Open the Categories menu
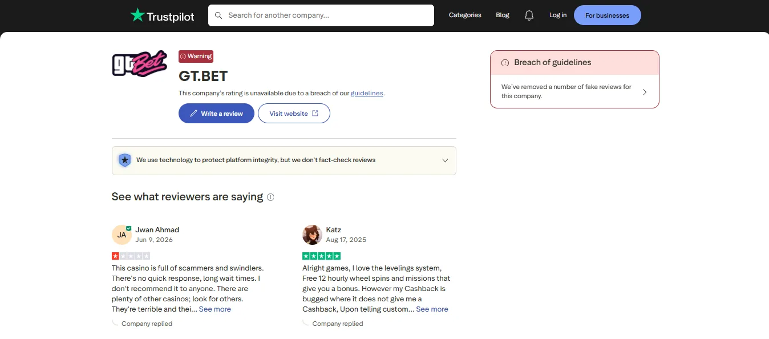 [x=465, y=15]
